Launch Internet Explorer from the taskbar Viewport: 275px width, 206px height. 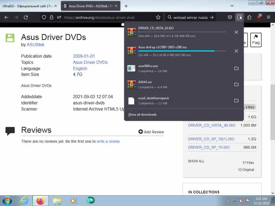[24, 201]
